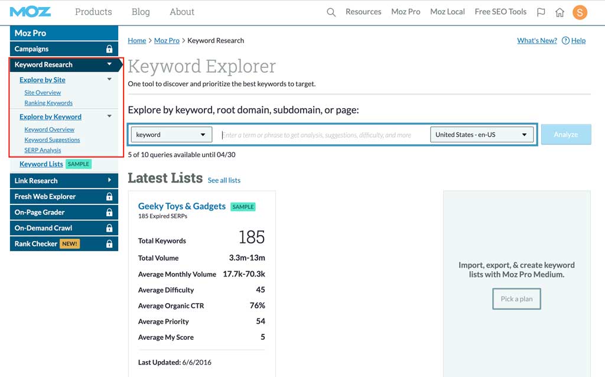Image resolution: width=605 pixels, height=377 pixels.
Task: Click the Moz logo
Action: (x=30, y=12)
